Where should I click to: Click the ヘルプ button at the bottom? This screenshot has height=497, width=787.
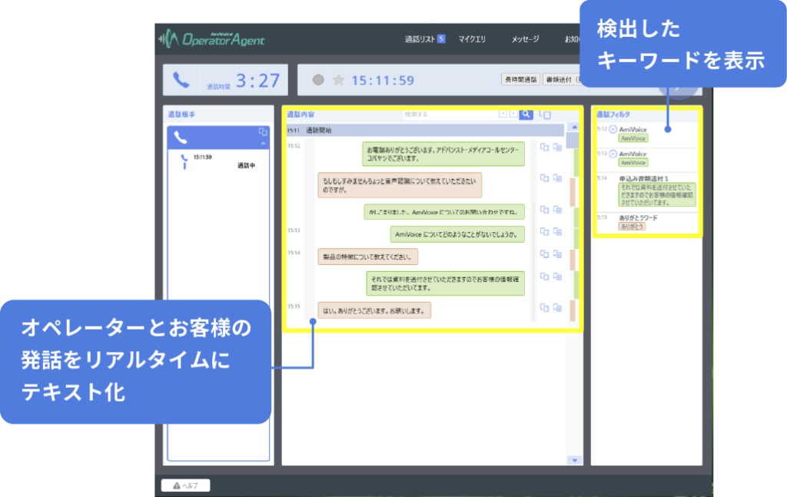pos(184,485)
